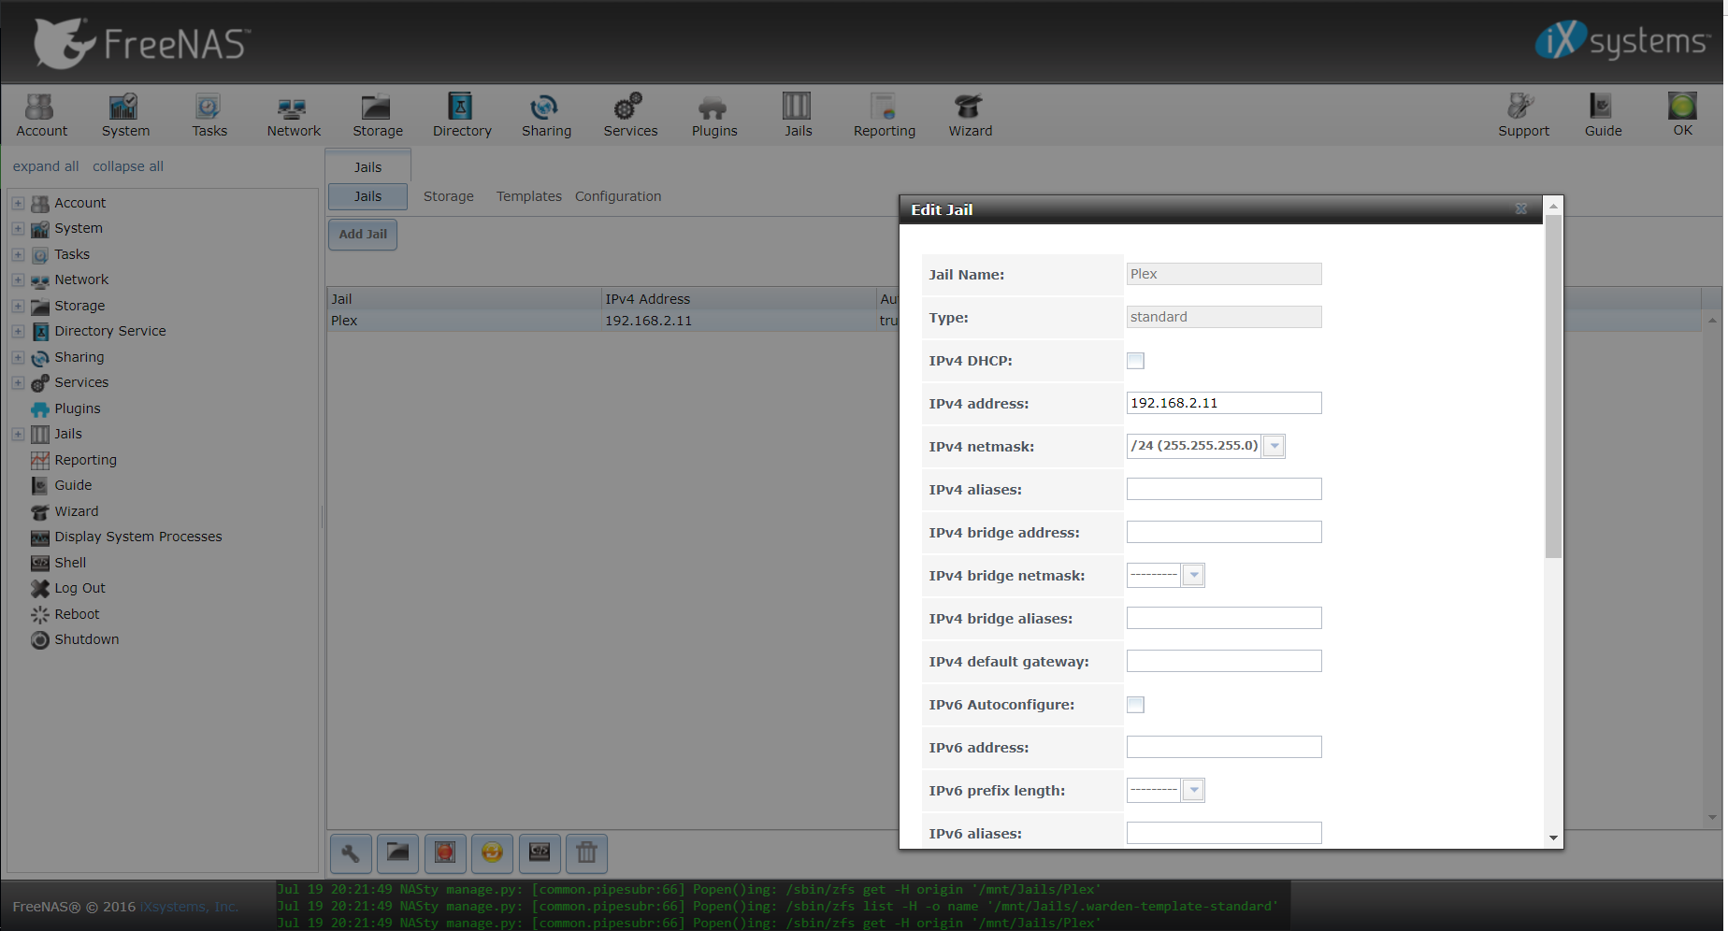
Task: Click the IPv4 default gateway input field
Action: coord(1223,661)
